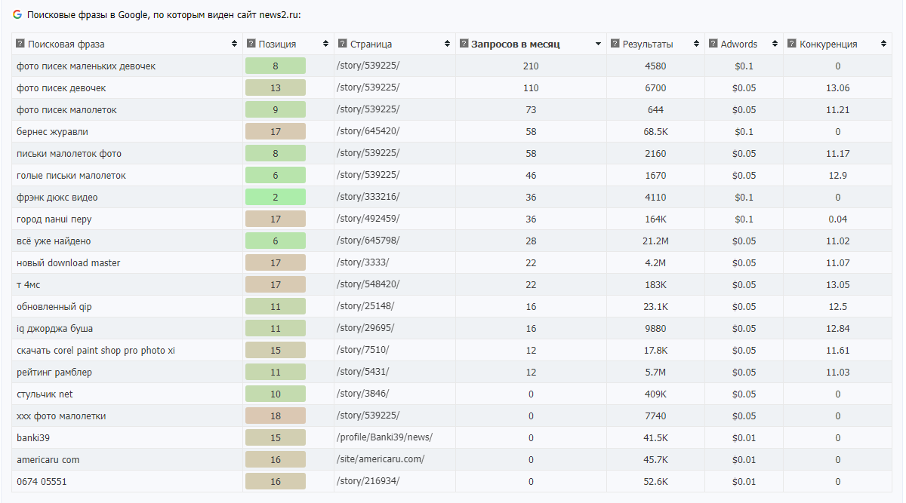Open the /story/3333/ page link
This screenshot has width=906, height=503.
click(363, 262)
